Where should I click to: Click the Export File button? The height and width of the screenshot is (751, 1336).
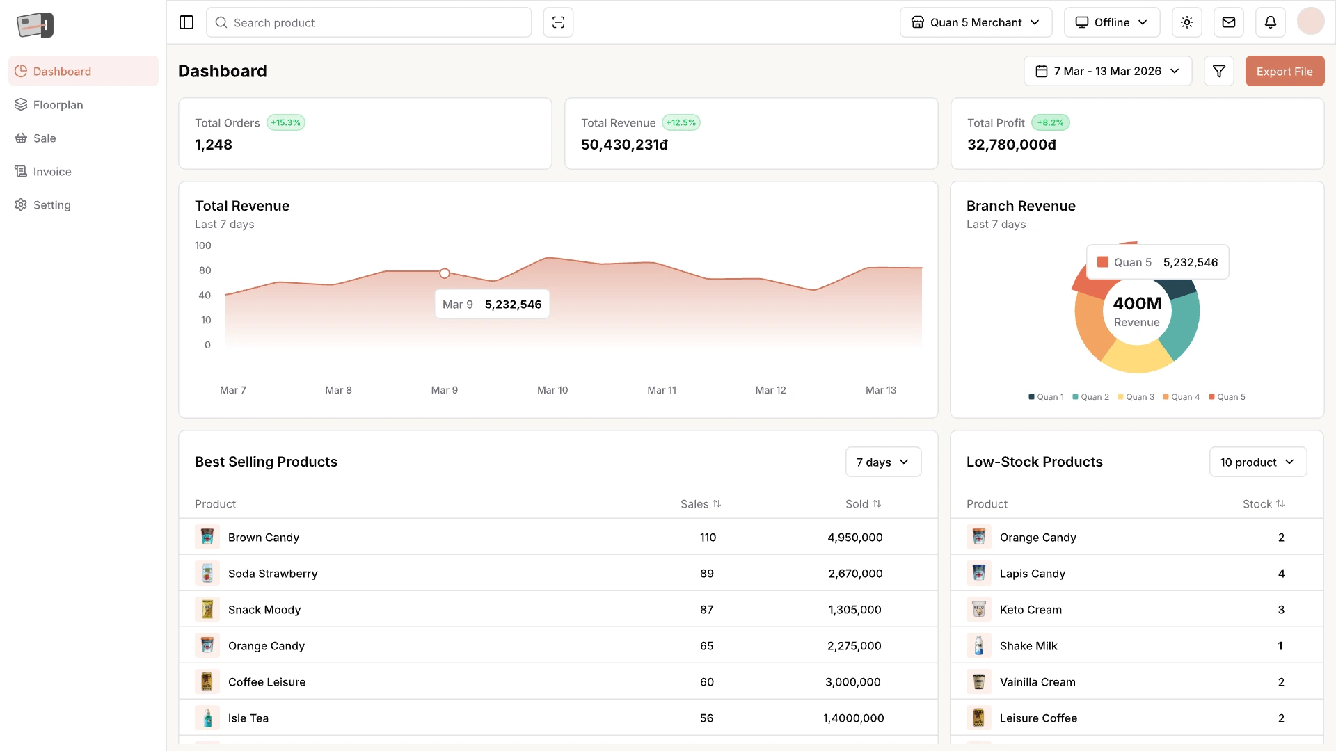[x=1285, y=71]
